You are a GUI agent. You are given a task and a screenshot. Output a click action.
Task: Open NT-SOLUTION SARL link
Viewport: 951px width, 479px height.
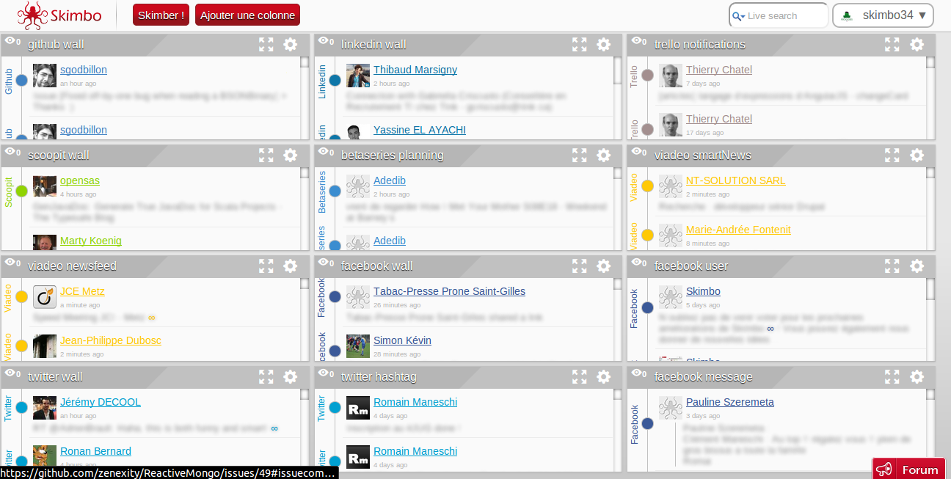[x=736, y=180]
